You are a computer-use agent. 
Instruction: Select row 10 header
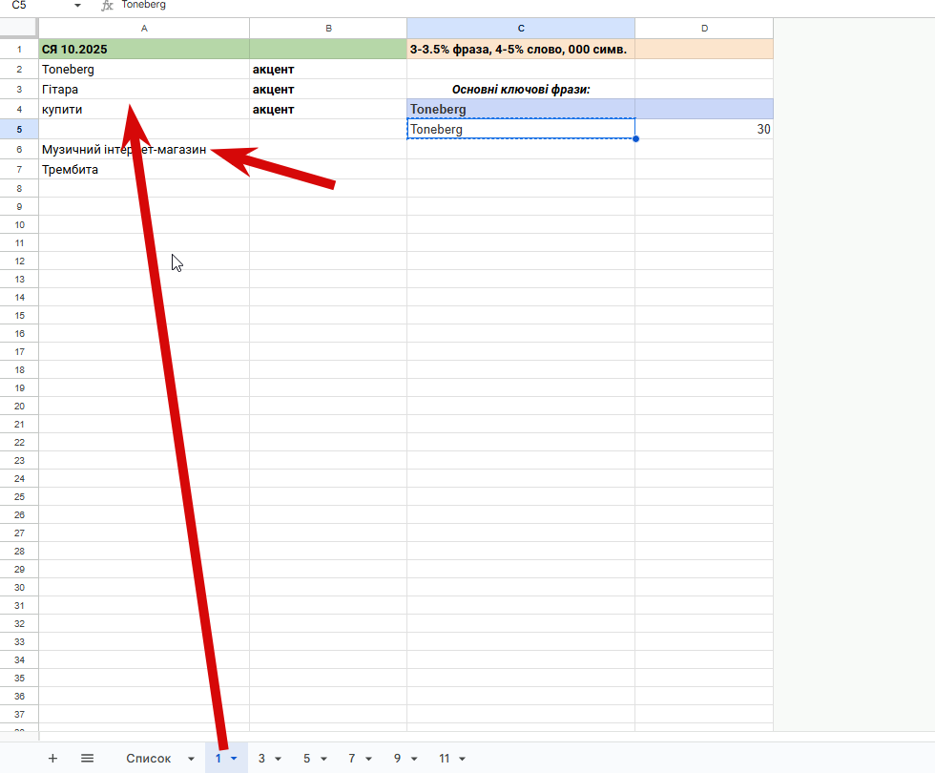point(19,225)
